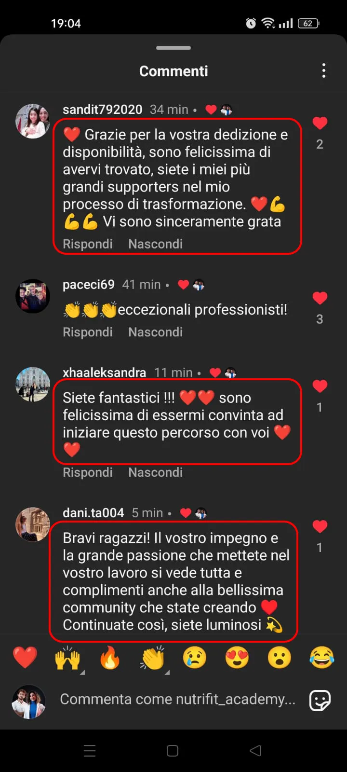Insert the crying face quick emoji
Viewport: 347px width, 772px height.
195,658
